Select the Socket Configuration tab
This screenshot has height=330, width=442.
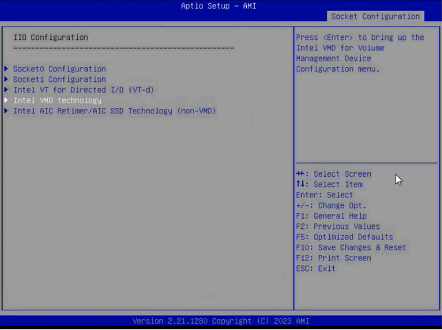[x=375, y=16]
